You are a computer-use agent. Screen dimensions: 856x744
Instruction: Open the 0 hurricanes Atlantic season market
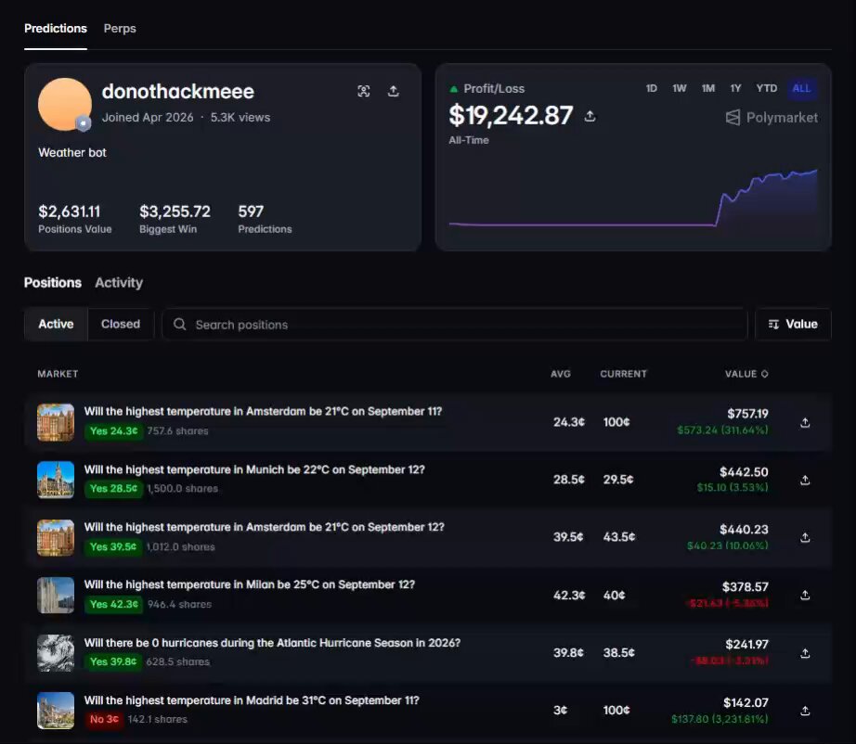pyautogui.click(x=272, y=643)
